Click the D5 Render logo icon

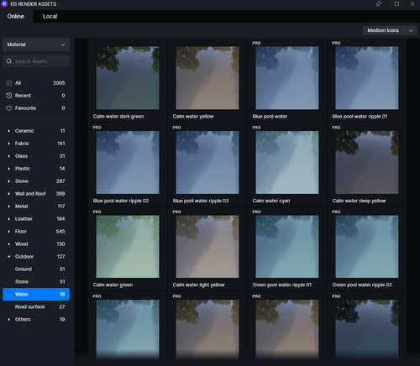[x=4, y=4]
